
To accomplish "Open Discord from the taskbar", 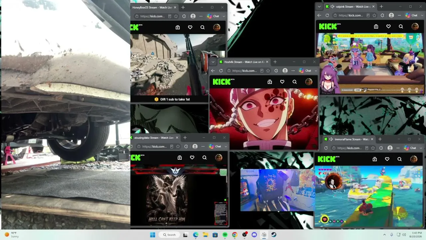I will tap(254, 235).
